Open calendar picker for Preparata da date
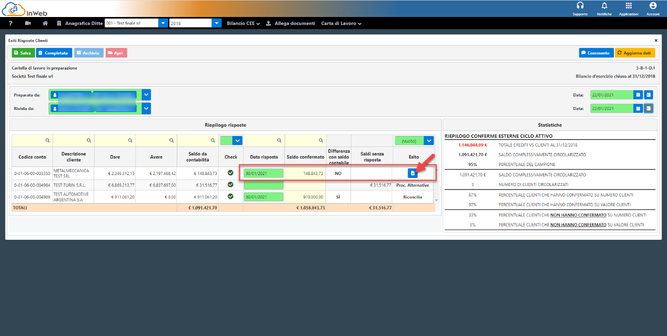 (x=637, y=94)
